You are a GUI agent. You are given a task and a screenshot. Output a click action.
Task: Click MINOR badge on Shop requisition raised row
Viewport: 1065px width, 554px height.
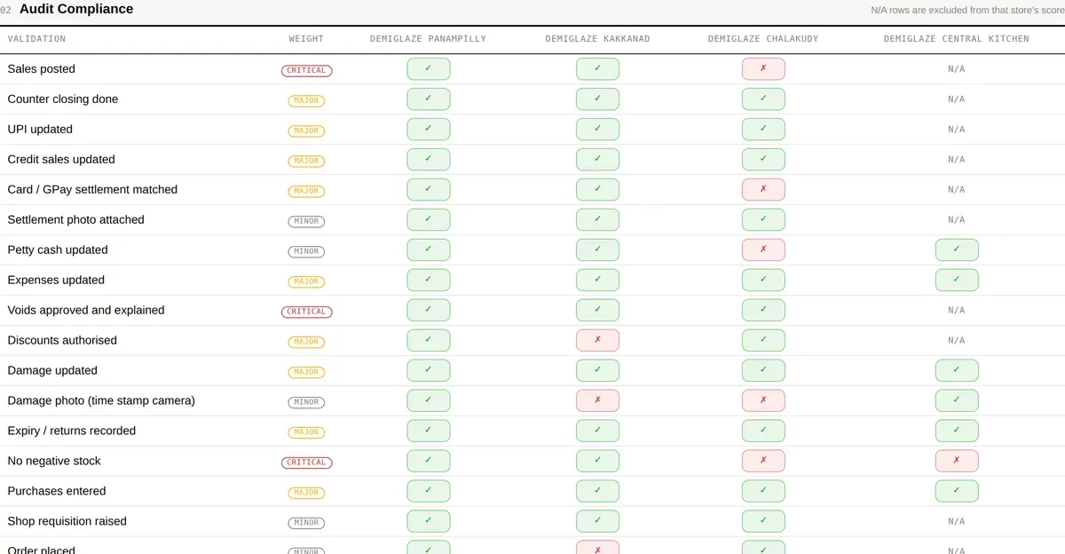(306, 523)
